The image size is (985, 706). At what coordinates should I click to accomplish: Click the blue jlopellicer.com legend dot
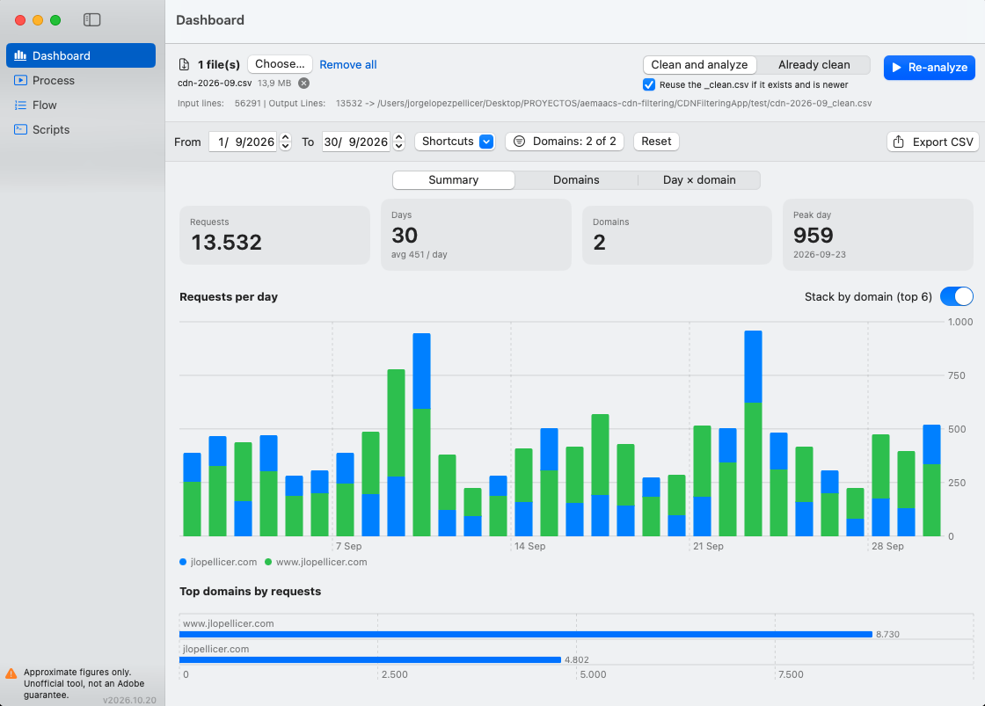pos(183,562)
